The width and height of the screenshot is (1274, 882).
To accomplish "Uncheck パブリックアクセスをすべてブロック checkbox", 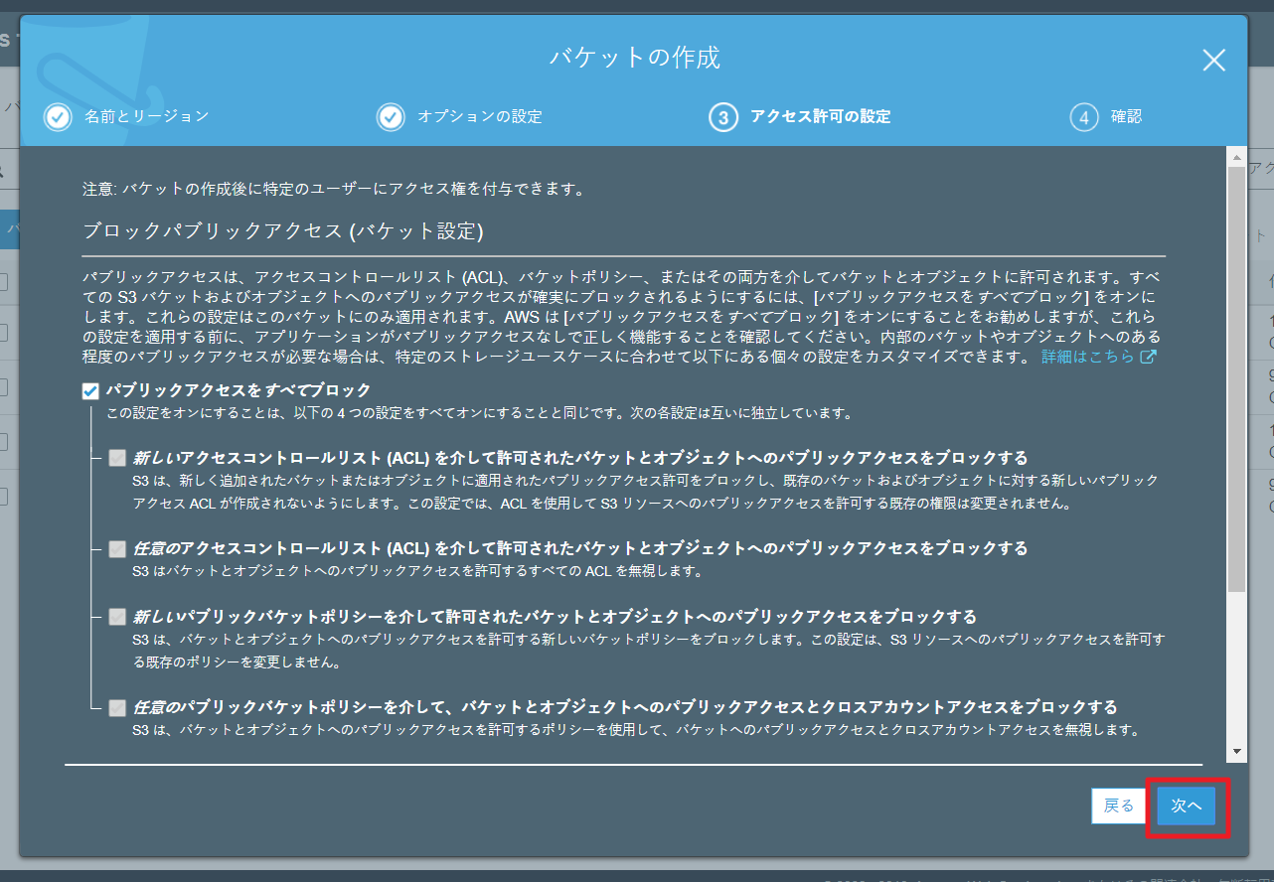I will pos(90,390).
